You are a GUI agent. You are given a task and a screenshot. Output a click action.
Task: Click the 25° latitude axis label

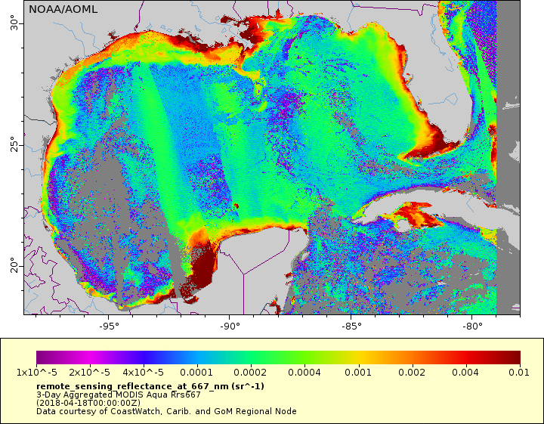14,144
